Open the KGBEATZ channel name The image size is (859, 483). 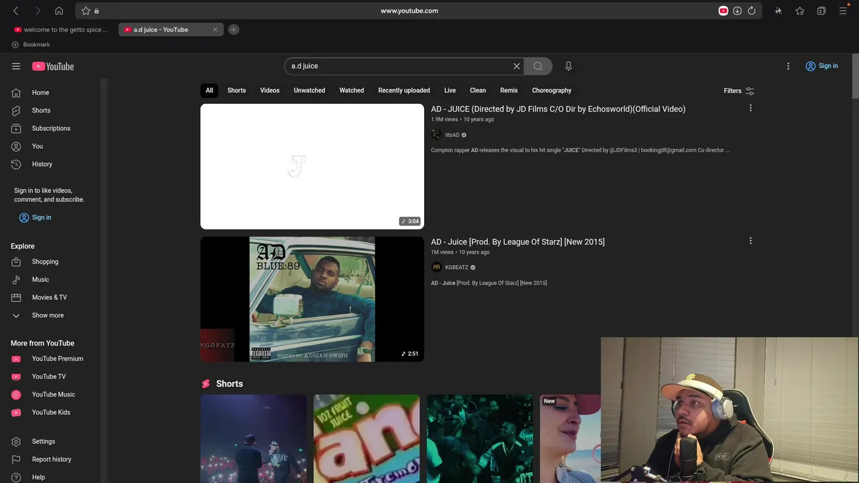point(456,268)
